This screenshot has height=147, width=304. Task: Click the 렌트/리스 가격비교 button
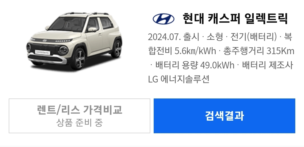[x=79, y=116]
